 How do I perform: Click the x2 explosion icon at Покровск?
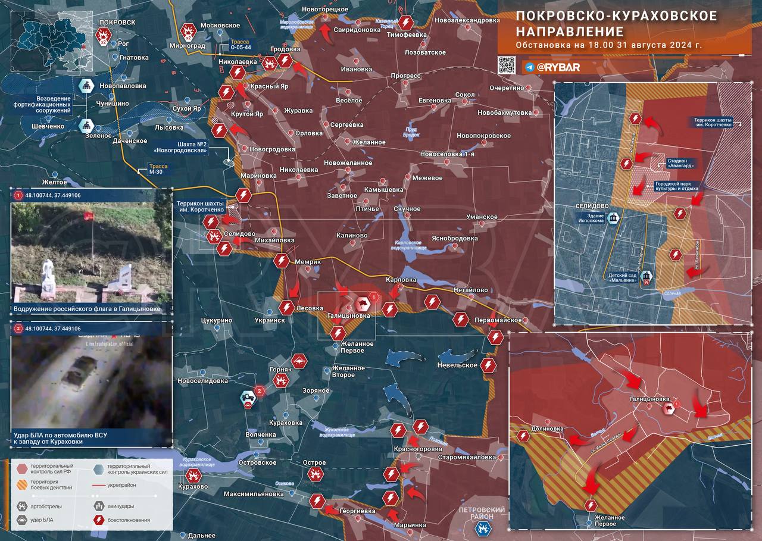coord(103,37)
